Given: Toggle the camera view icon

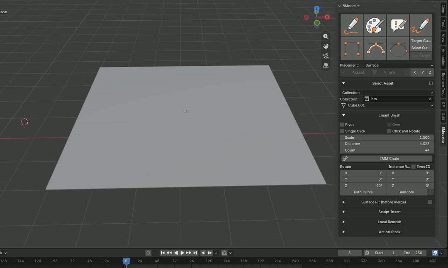Looking at the screenshot, I should click(x=326, y=56).
